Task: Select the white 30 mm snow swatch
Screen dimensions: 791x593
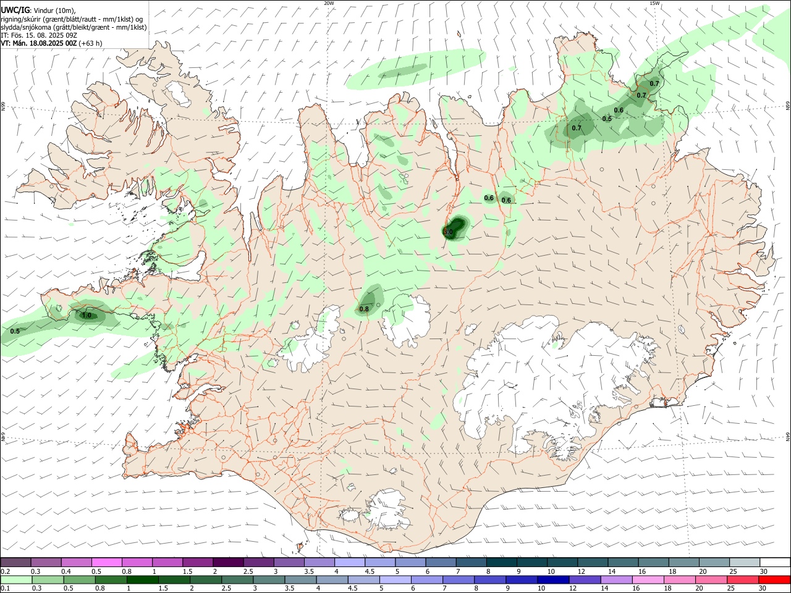Action: (x=774, y=562)
